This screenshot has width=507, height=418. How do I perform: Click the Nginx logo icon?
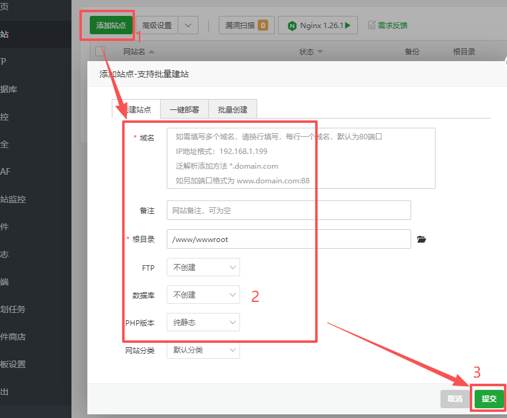point(293,26)
